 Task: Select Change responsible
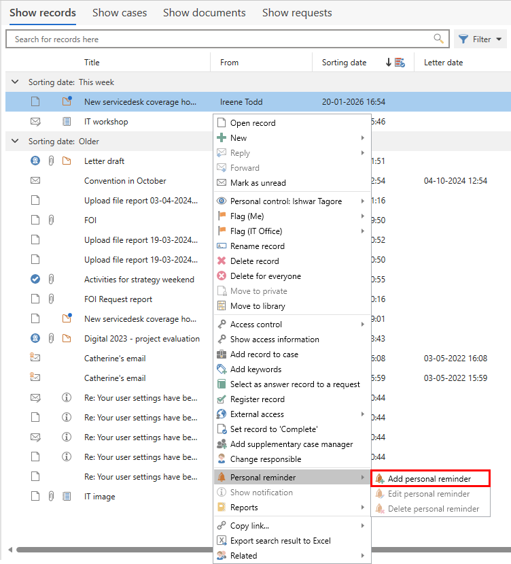point(292,459)
